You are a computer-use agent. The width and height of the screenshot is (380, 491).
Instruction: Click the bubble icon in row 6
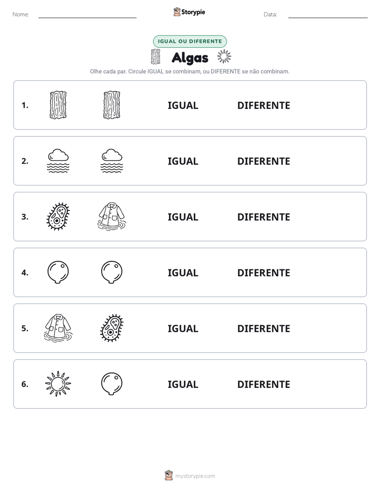112,384
